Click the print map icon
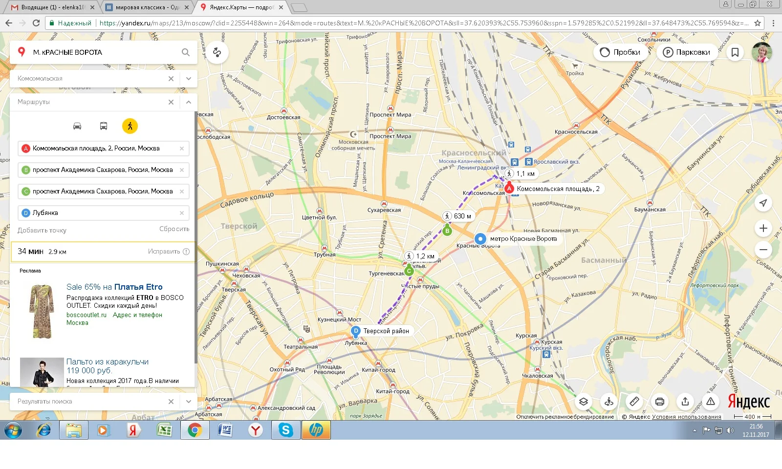This screenshot has height=469, width=782. pos(660,402)
